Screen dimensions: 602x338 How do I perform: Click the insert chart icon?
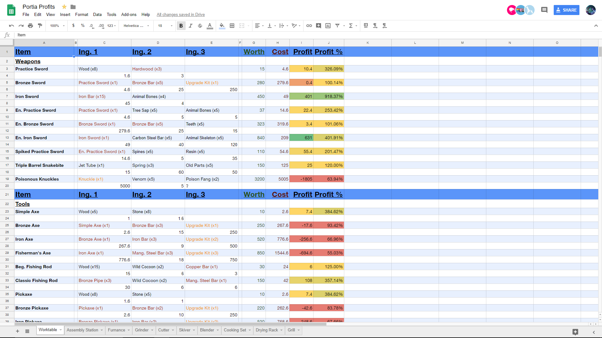328,26
